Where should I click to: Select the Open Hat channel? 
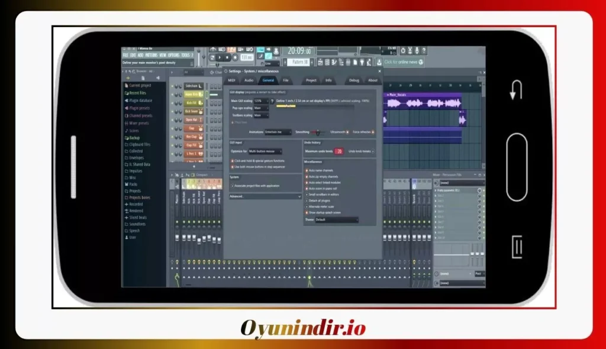pyautogui.click(x=194, y=120)
